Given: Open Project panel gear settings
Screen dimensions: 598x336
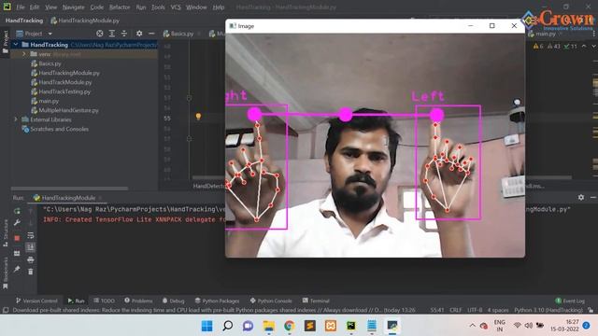Looking at the screenshot, I should tap(139, 34).
